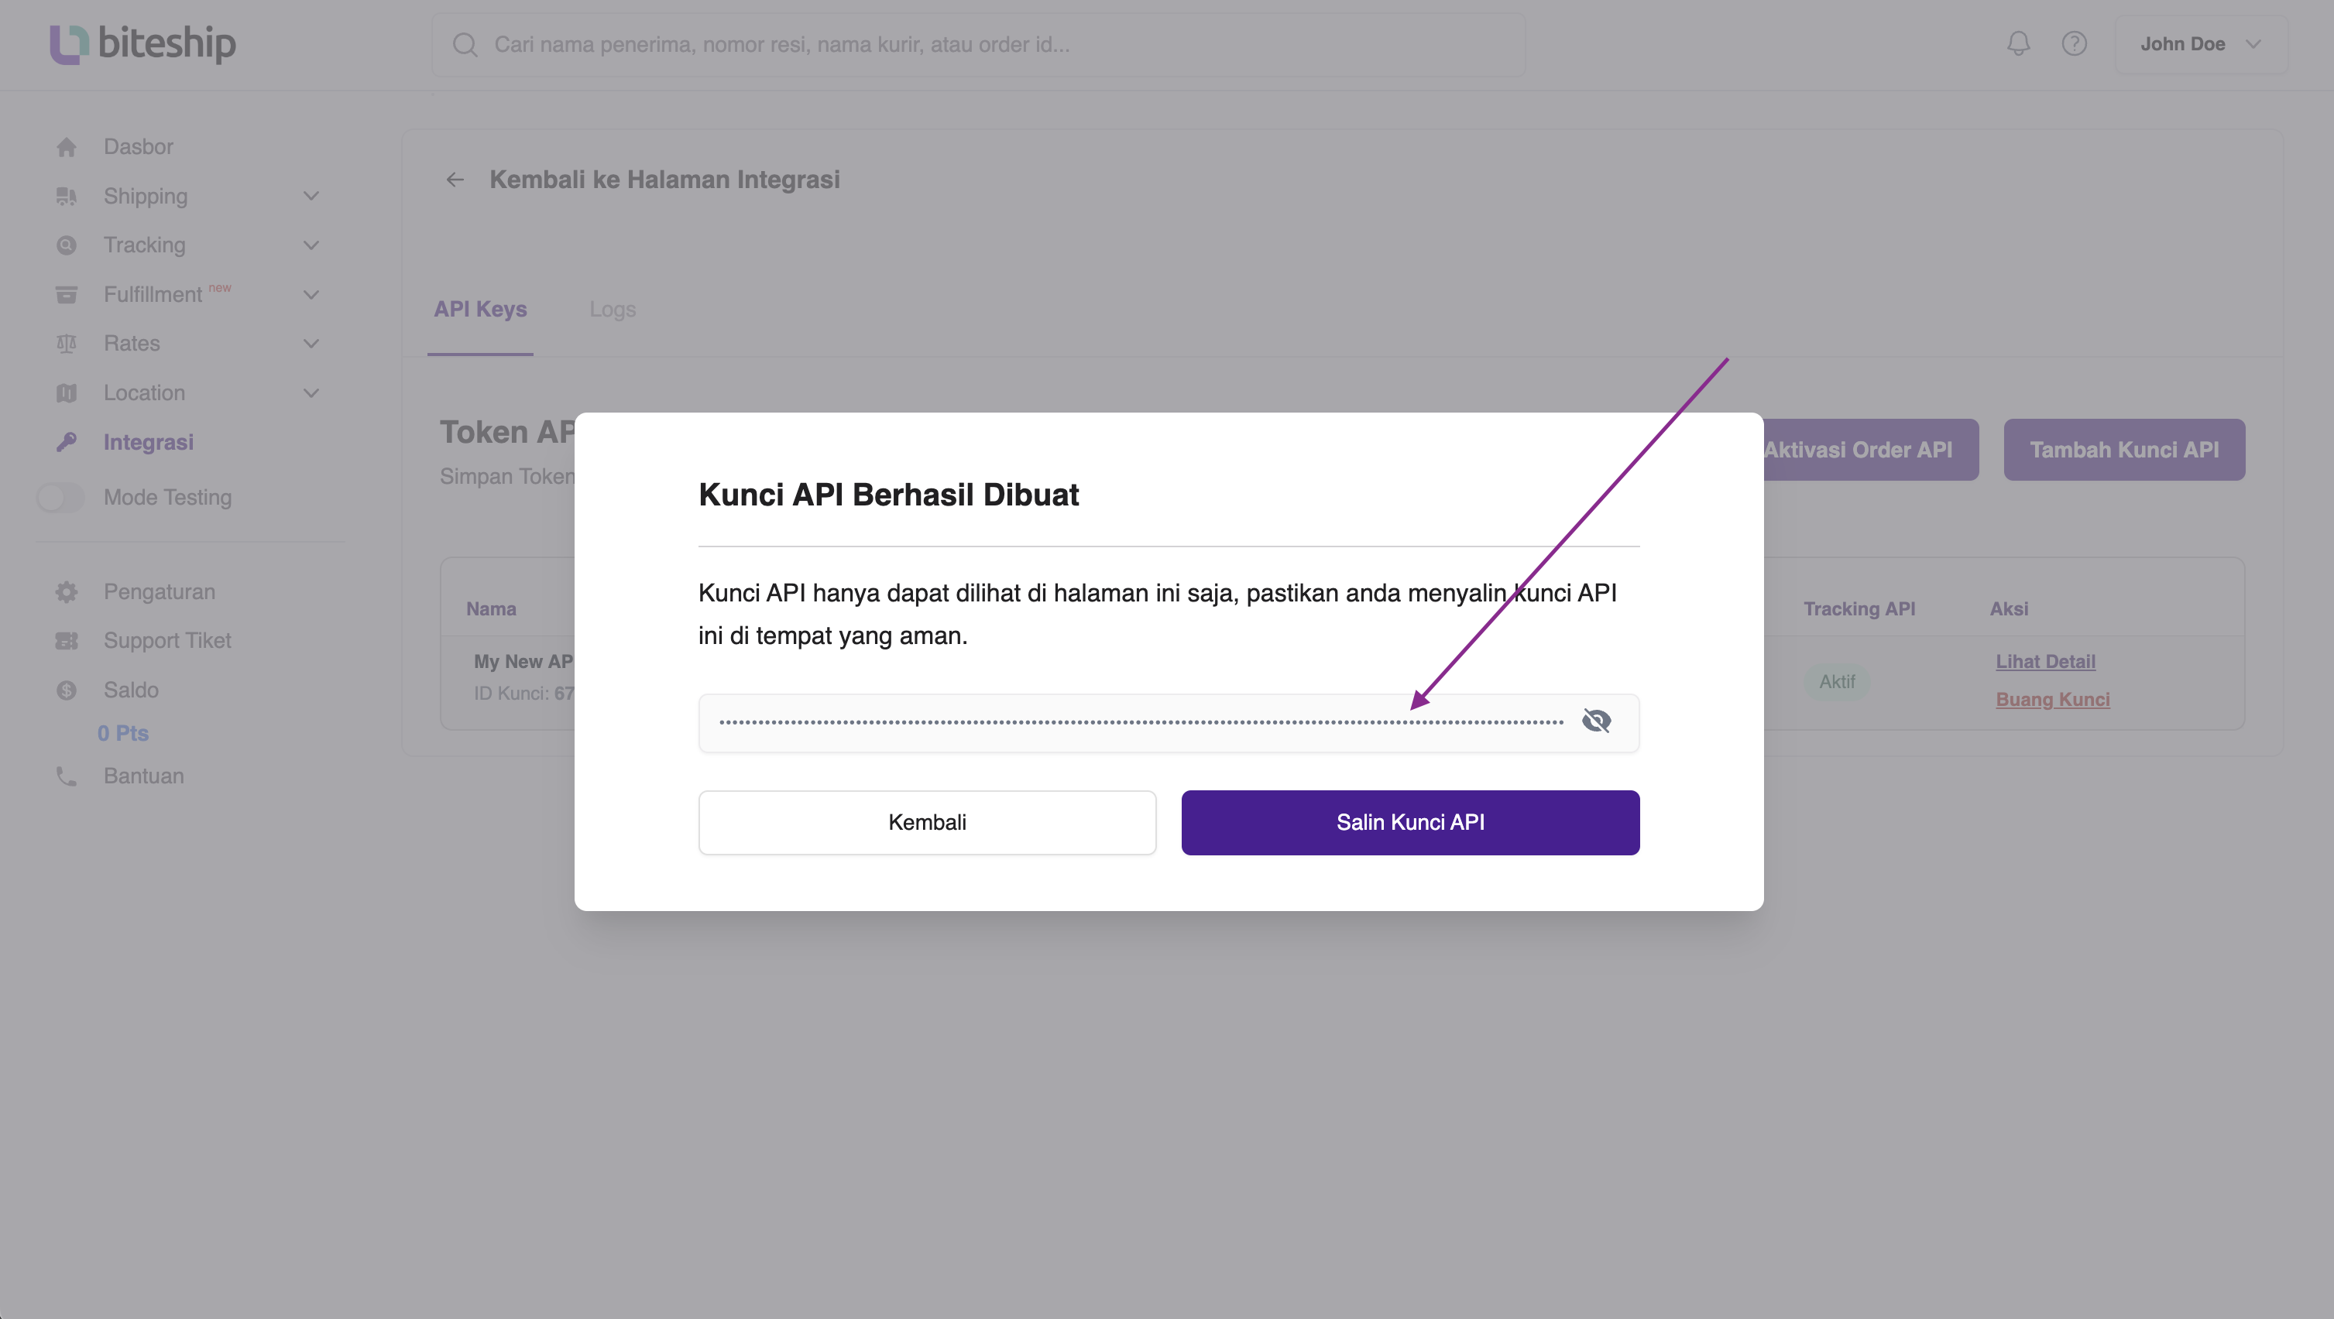This screenshot has height=1319, width=2334.
Task: Select the Integrasi key icon
Action: click(67, 442)
